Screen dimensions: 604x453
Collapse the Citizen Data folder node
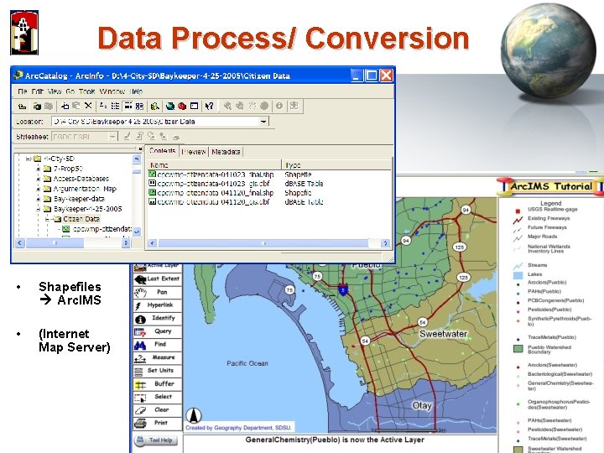pos(47,219)
